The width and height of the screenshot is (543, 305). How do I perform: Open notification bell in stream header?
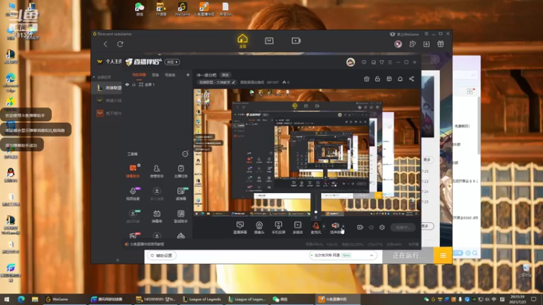pos(400,79)
